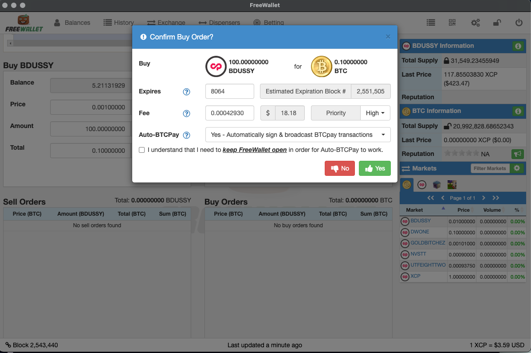Click the address list icon in header
531x353 pixels.
point(431,23)
